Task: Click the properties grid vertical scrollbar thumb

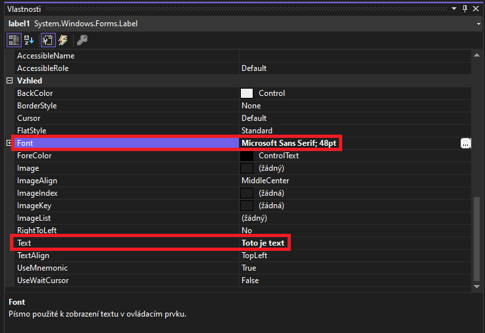Action: (477, 239)
